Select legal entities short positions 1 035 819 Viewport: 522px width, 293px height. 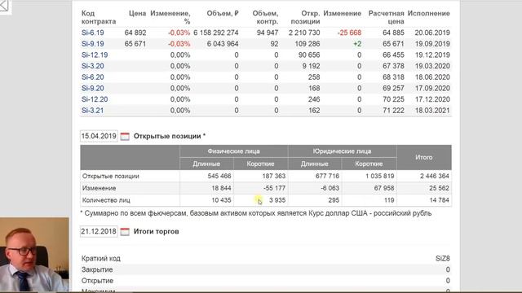tap(380, 176)
